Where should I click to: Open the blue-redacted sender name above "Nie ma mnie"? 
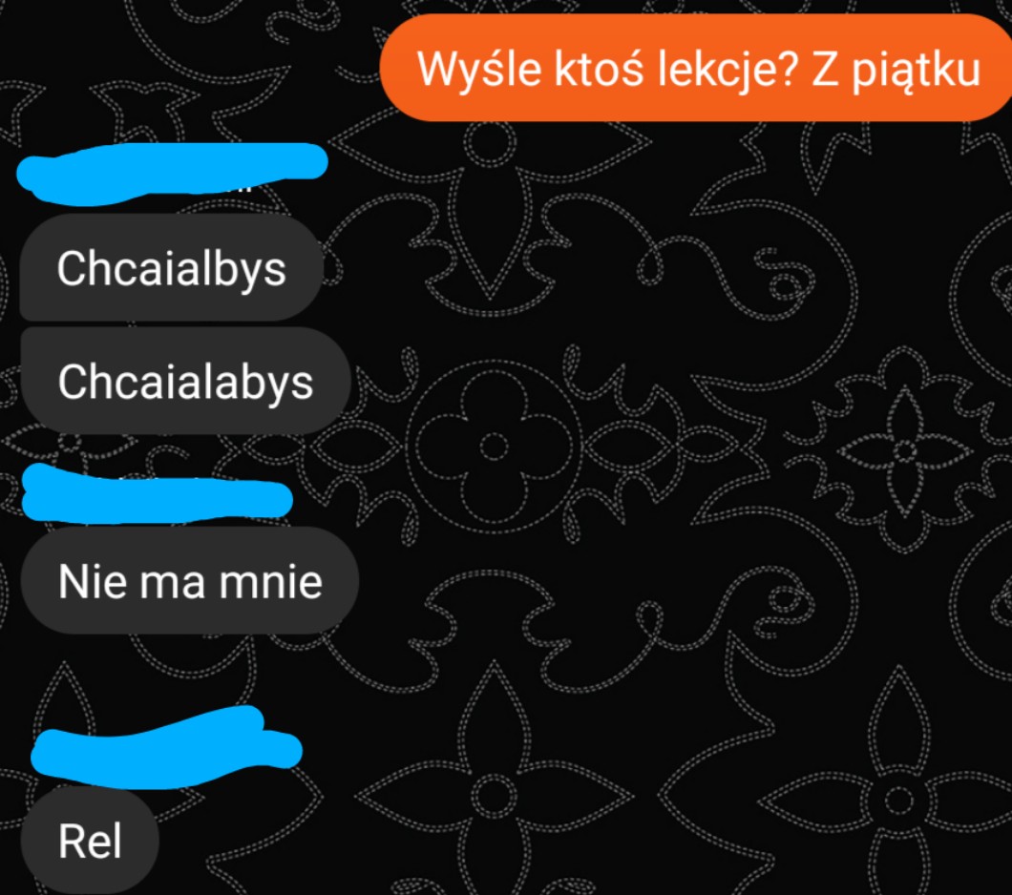(x=157, y=494)
